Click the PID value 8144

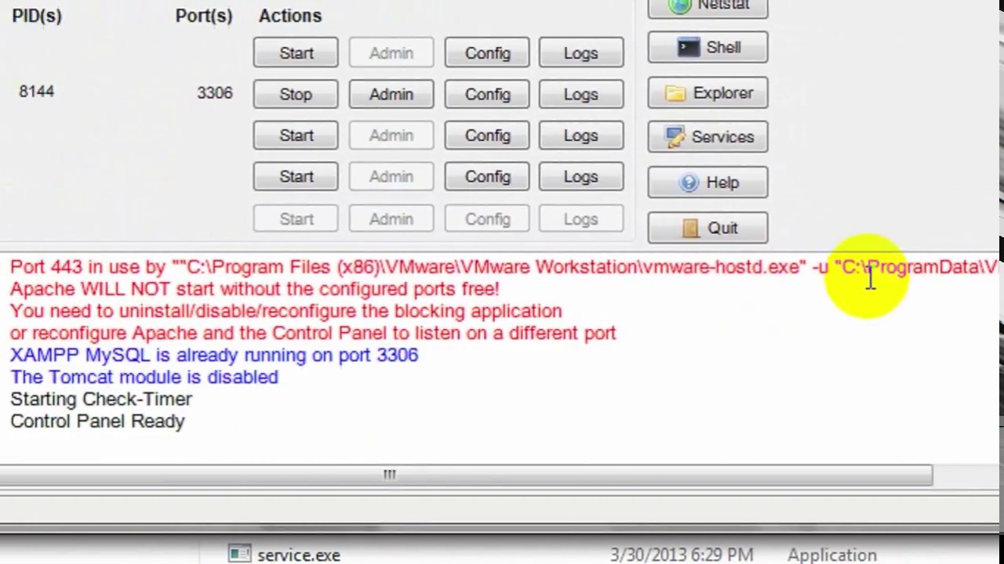click(37, 92)
